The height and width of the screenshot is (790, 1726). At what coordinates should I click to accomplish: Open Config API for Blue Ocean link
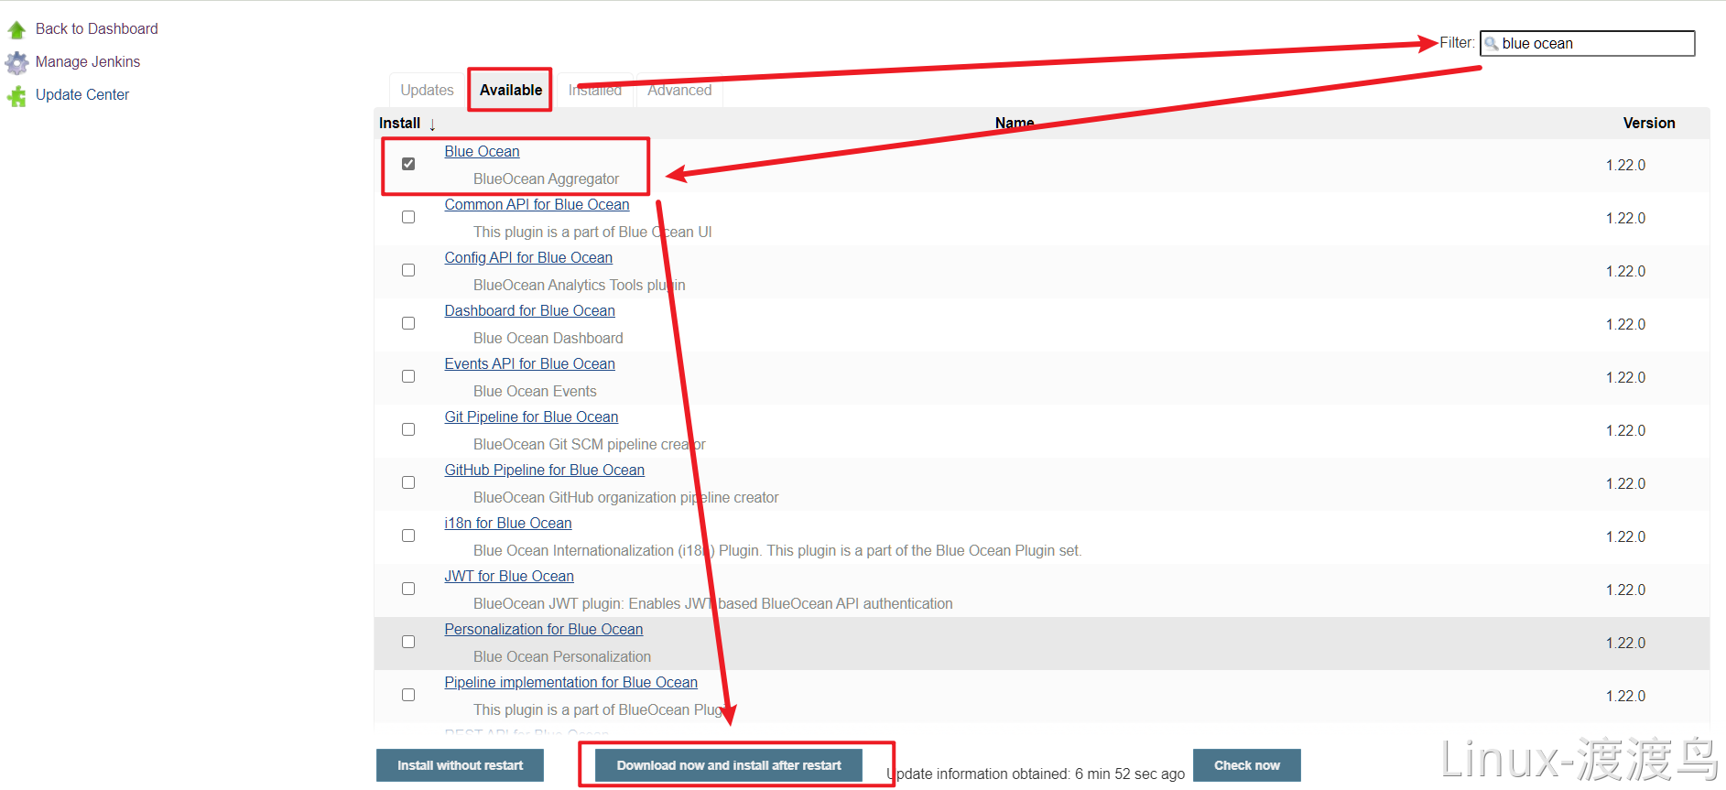coord(528,257)
